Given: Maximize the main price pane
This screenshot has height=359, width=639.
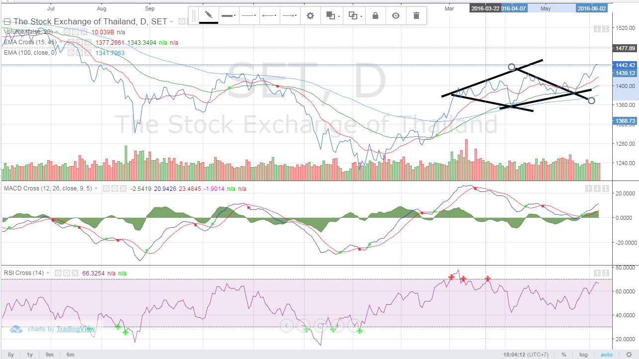Looking at the screenshot, I should coord(606,29).
